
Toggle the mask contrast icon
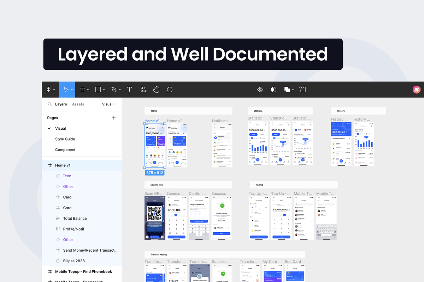pos(273,90)
